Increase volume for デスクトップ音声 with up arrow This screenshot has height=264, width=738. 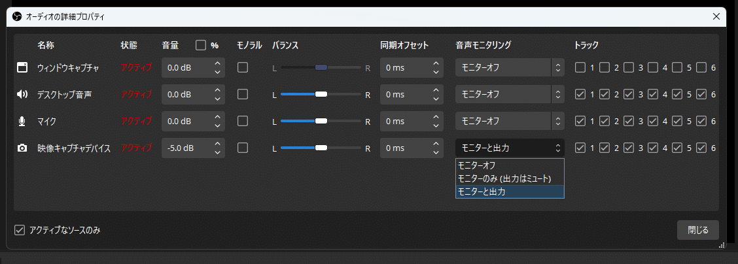point(217,90)
